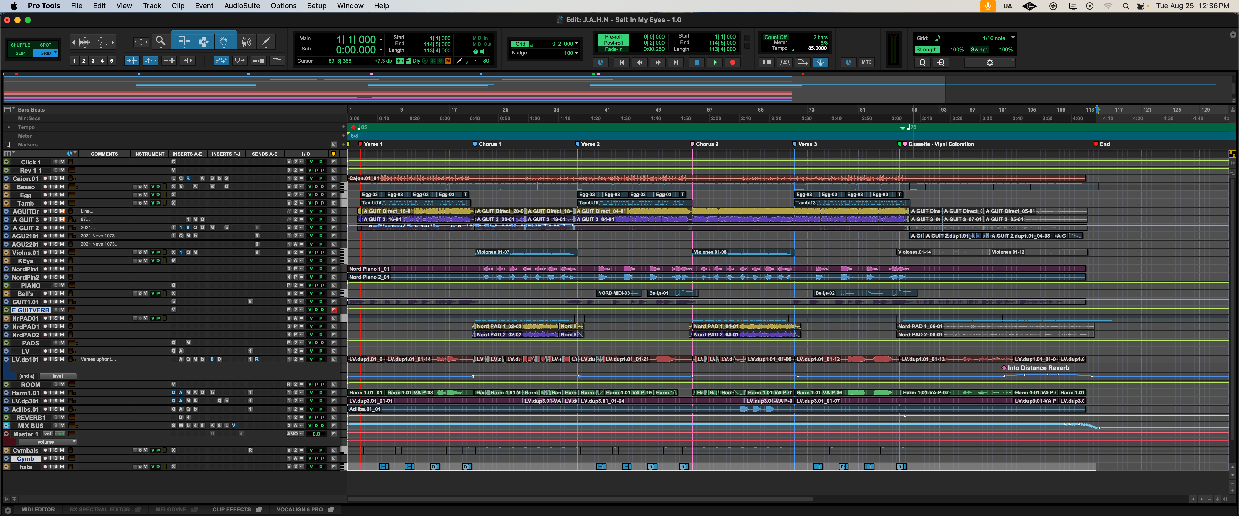Click the MTC button
The image size is (1239, 516).
tap(866, 62)
